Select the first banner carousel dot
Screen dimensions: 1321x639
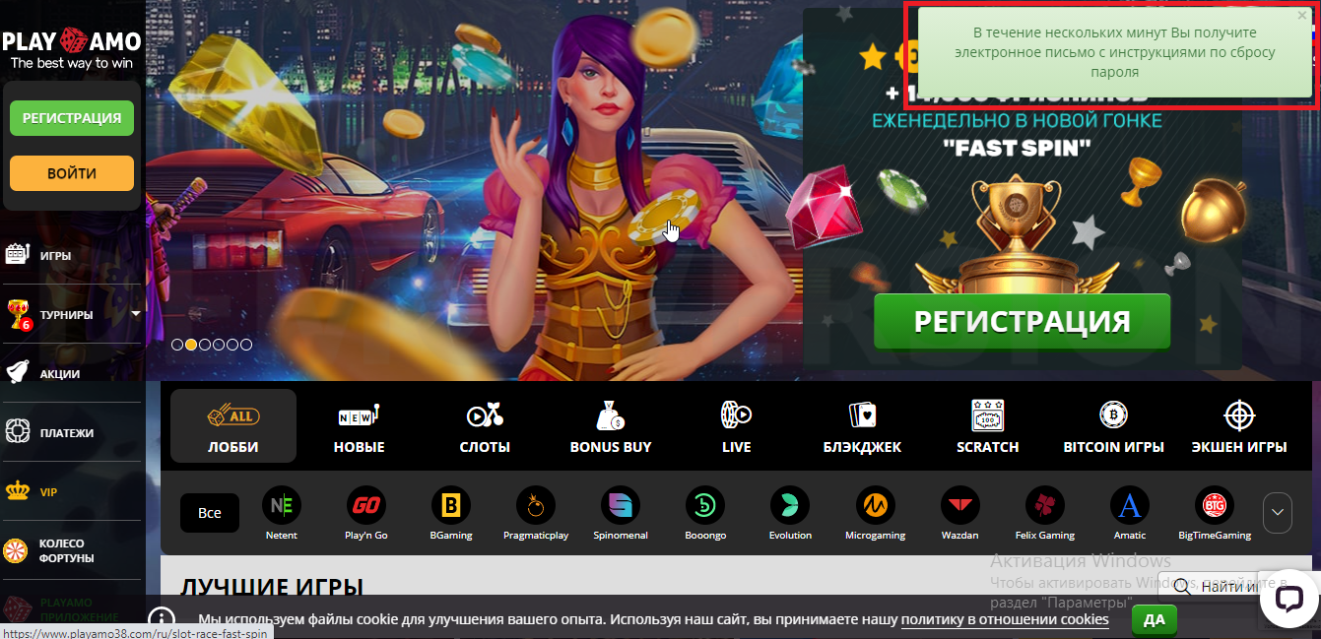pos(177,345)
